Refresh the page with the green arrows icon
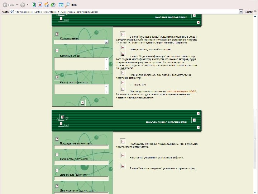The height and width of the screenshot is (194, 258). 34,5
